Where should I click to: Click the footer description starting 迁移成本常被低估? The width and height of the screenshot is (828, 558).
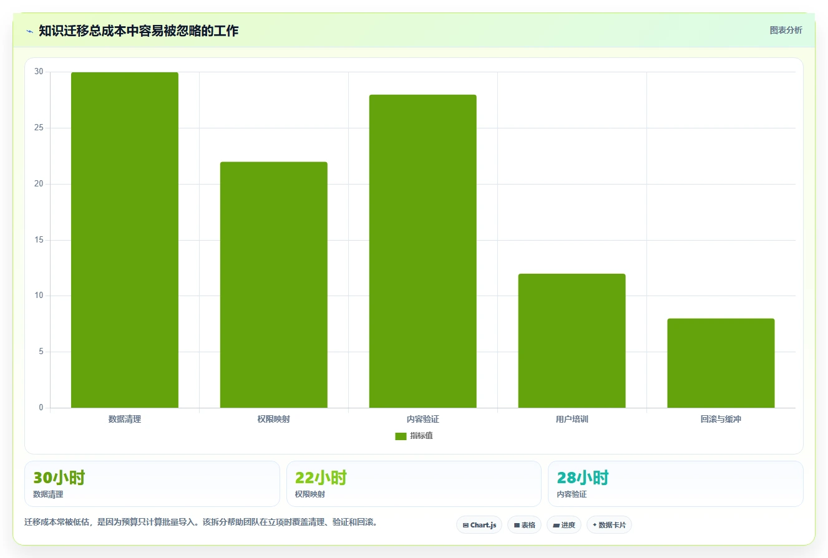(x=201, y=522)
